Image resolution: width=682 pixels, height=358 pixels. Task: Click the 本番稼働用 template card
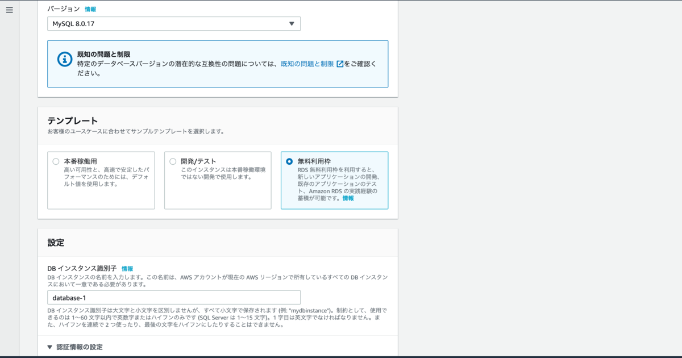tap(101, 181)
